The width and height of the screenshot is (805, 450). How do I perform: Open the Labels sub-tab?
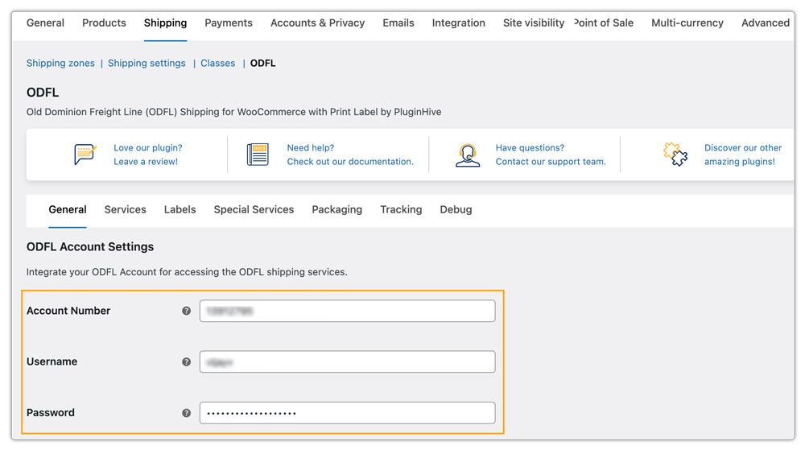tap(180, 210)
